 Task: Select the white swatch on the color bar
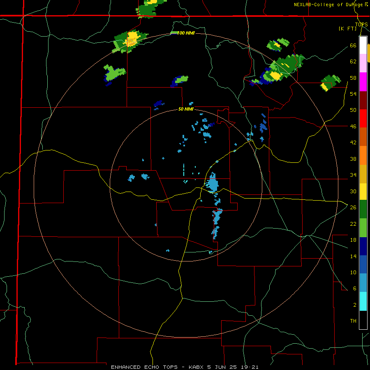tap(363, 45)
